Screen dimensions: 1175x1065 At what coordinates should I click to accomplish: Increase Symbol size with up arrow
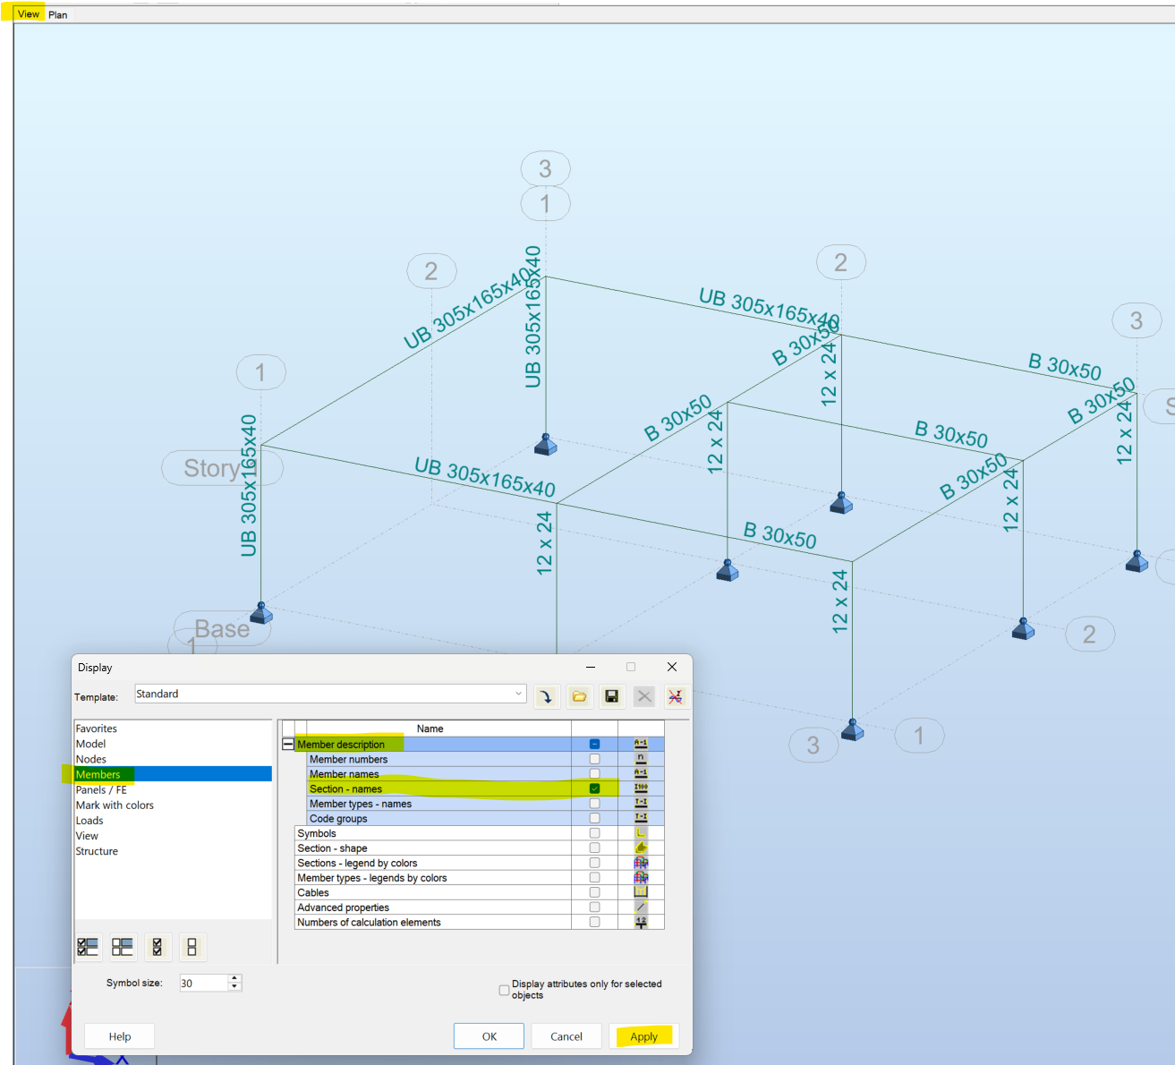[x=234, y=978]
